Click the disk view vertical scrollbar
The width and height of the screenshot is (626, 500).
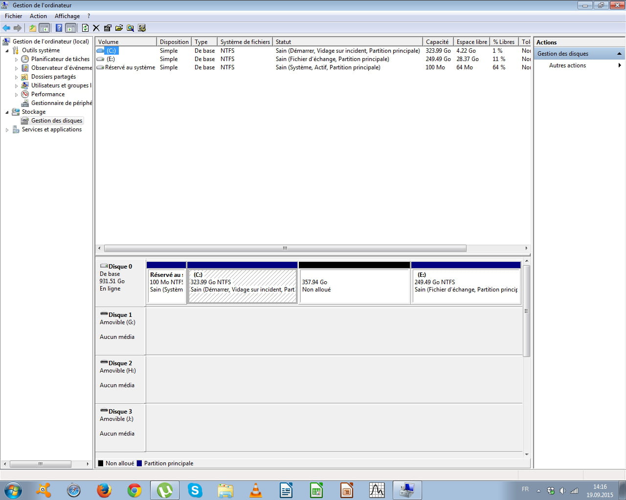tap(527, 311)
